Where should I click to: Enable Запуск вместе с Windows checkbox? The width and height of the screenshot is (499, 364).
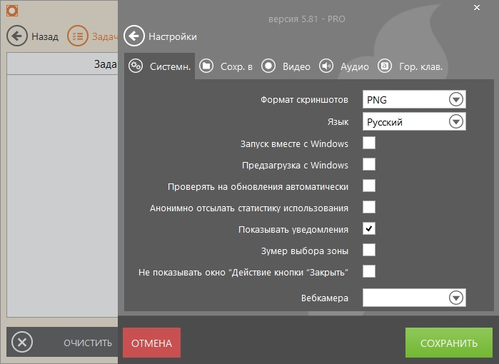coord(369,143)
